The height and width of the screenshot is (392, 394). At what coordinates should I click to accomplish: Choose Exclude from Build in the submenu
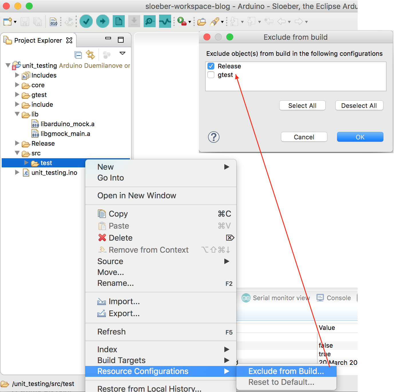click(x=286, y=371)
